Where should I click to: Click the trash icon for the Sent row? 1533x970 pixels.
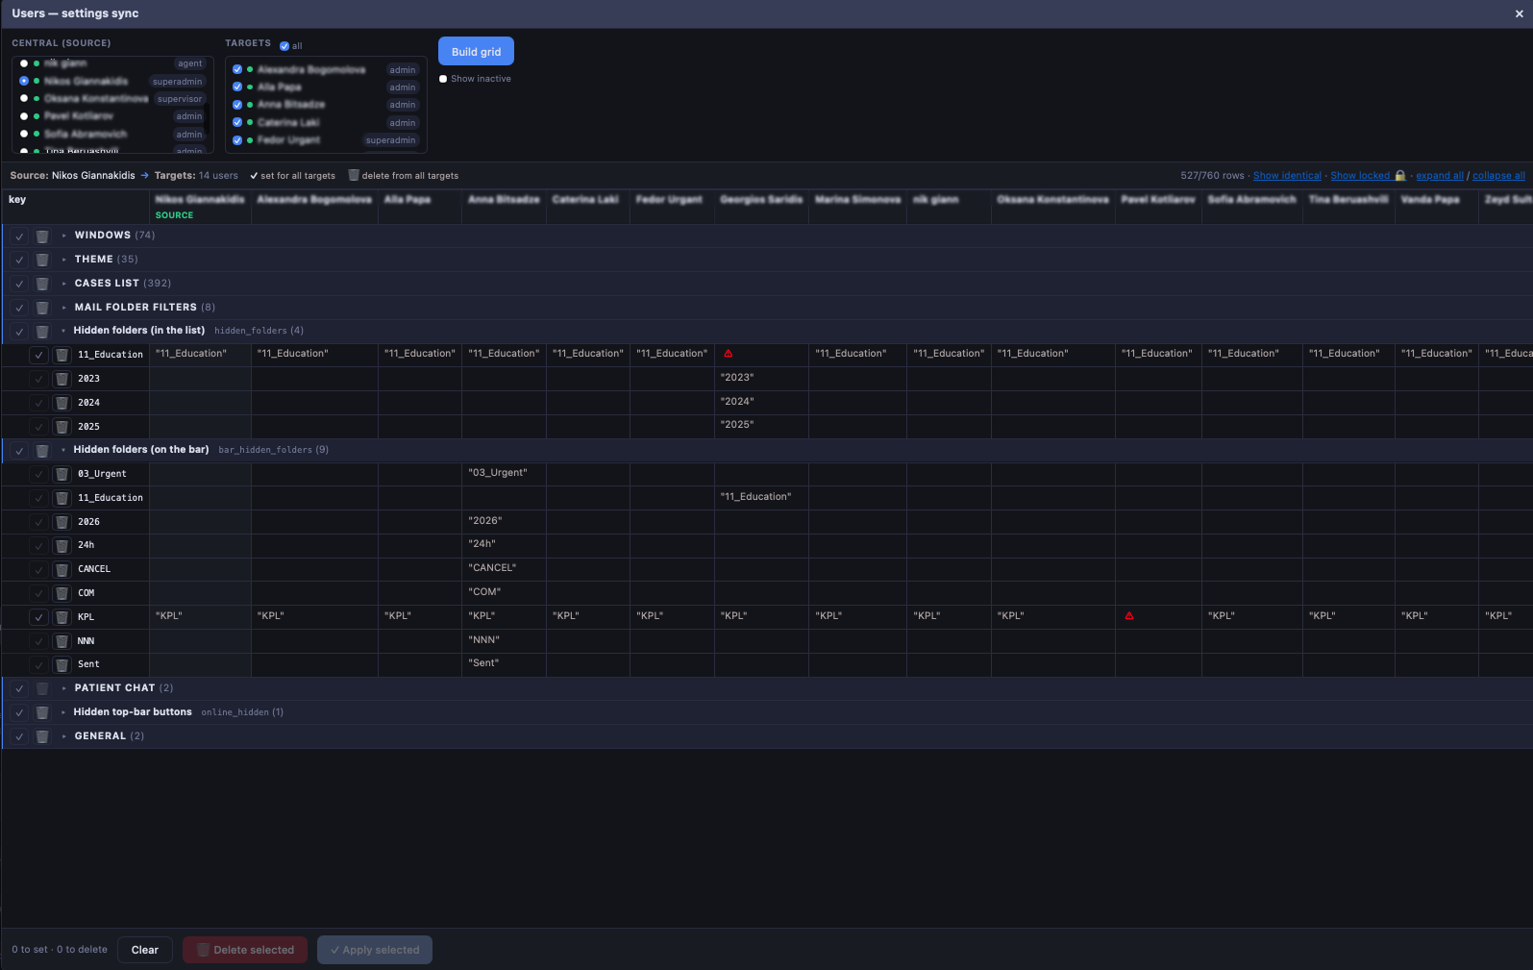tap(62, 664)
